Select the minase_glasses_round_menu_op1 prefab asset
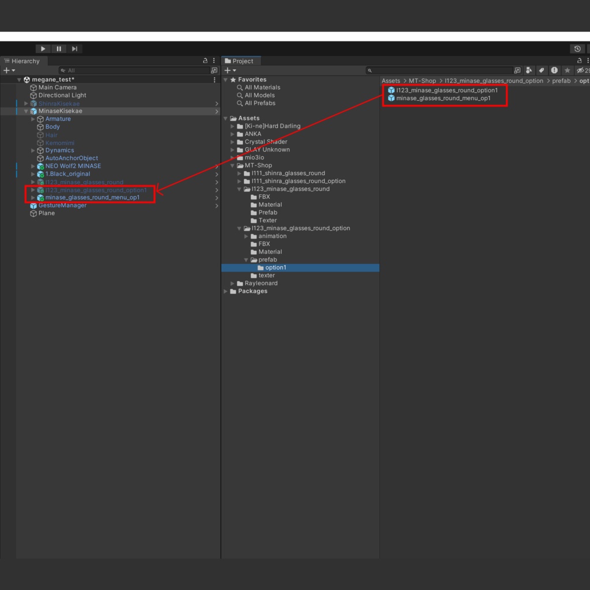 (x=443, y=99)
